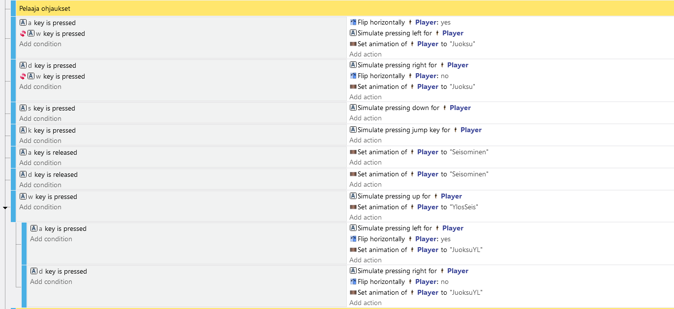The image size is (674, 309).
Task: Add condition in d-key event with inverted w
Action: click(40, 86)
